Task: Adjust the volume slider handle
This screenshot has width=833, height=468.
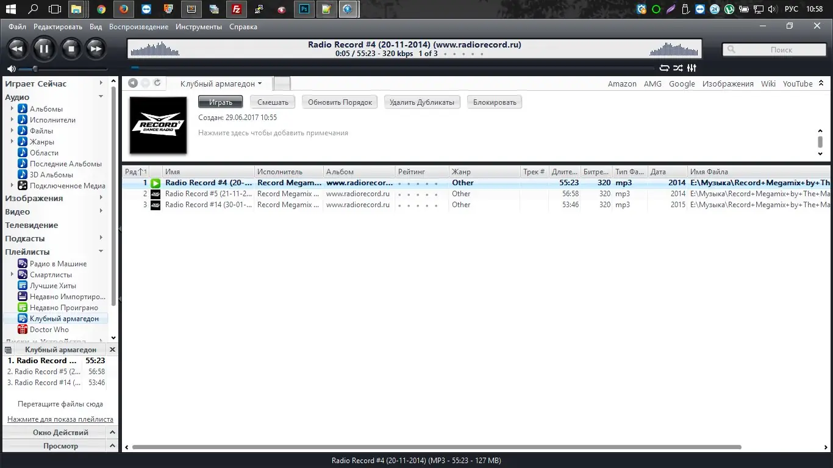Action: (x=35, y=69)
